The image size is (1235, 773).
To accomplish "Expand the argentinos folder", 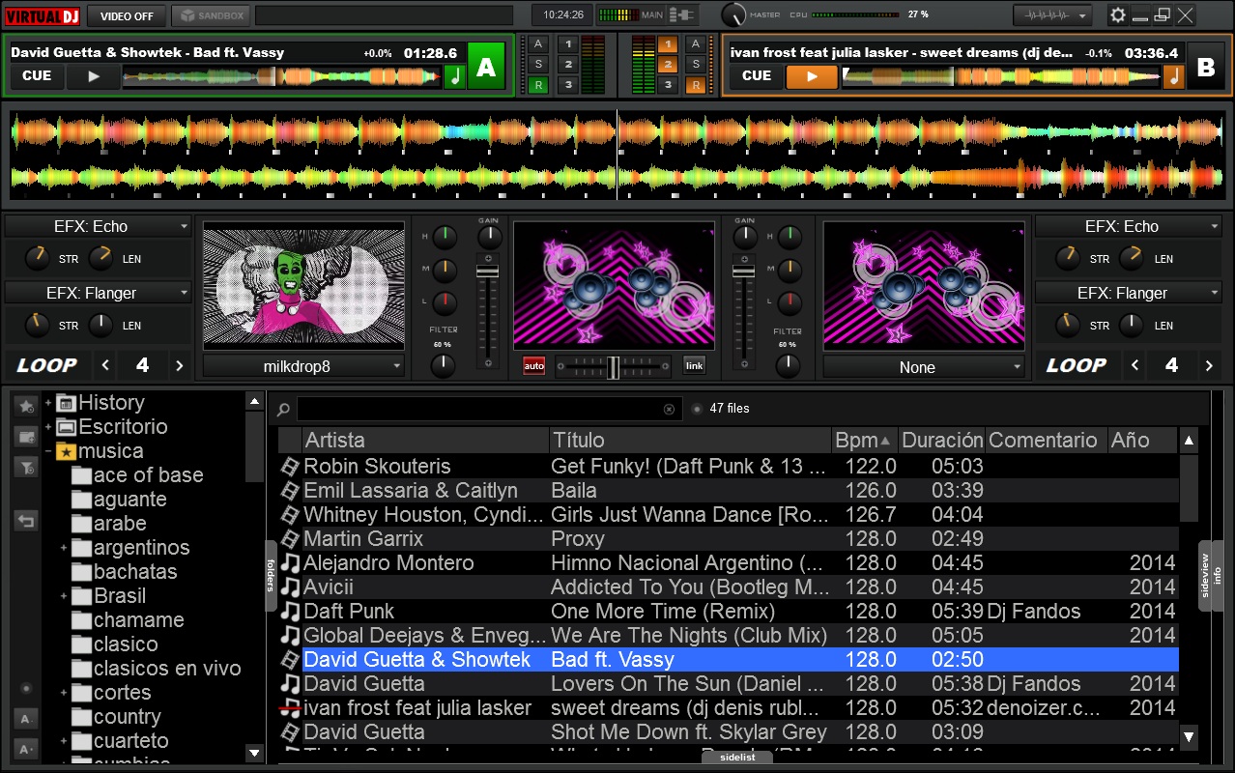I will point(64,548).
